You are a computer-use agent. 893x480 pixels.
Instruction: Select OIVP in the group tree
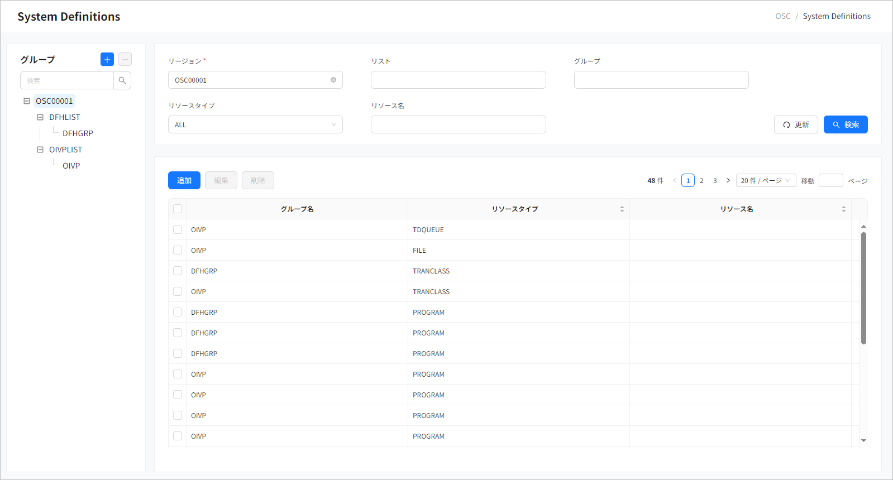click(71, 166)
